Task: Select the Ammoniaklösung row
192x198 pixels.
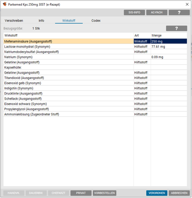Action: pos(95,114)
